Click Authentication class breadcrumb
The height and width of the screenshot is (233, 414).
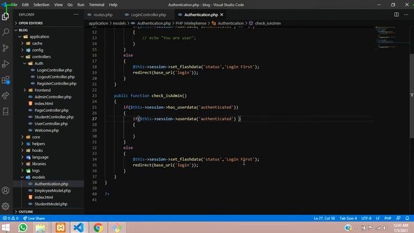click(x=230, y=23)
